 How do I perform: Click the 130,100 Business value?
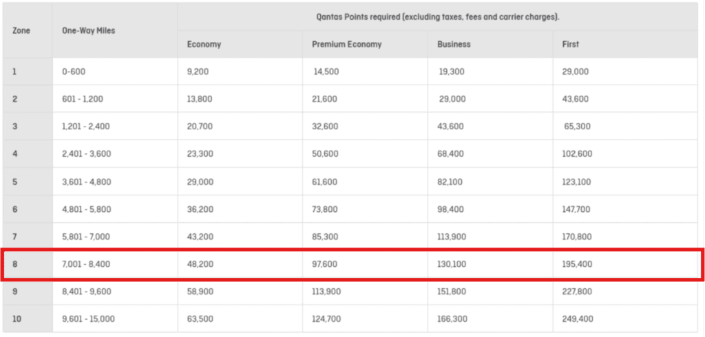(x=452, y=265)
